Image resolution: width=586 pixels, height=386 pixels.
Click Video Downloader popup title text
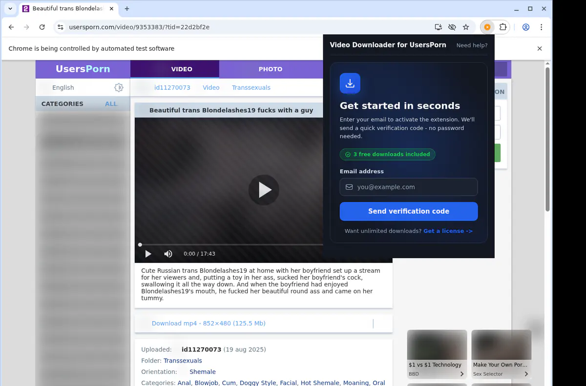388,45
